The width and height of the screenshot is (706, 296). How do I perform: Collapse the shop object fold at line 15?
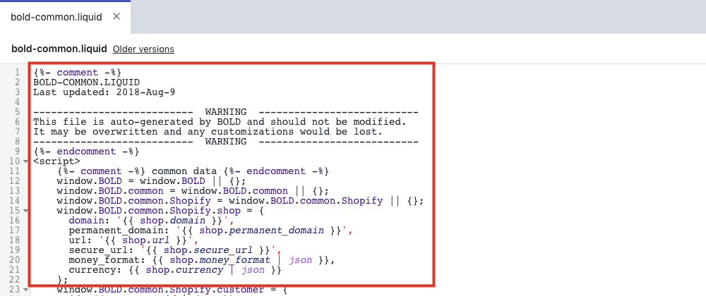[25, 211]
